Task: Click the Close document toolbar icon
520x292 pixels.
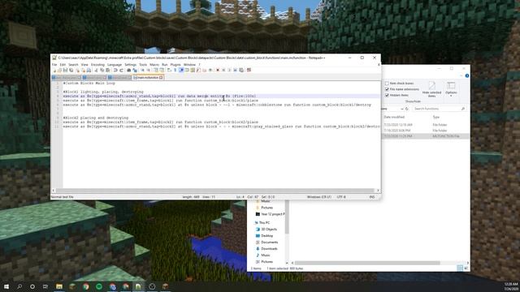Action: point(78,71)
